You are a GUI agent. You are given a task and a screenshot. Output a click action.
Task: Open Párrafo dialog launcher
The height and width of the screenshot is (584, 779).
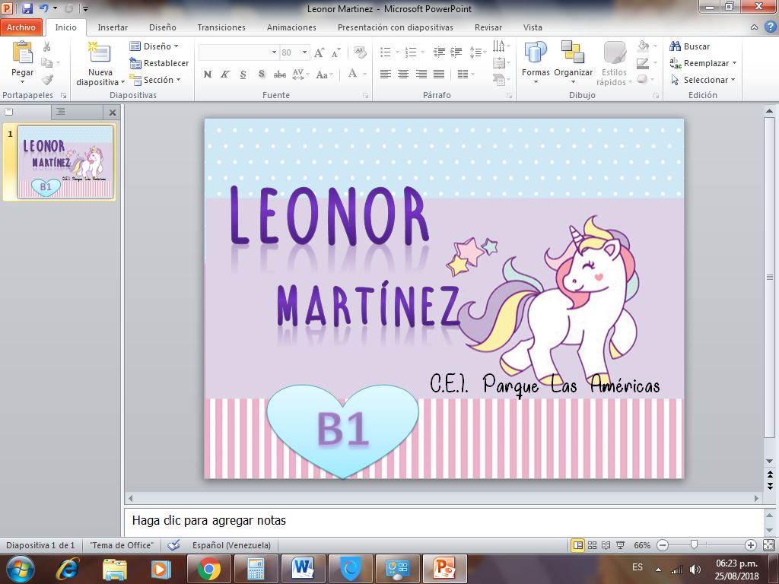(509, 95)
